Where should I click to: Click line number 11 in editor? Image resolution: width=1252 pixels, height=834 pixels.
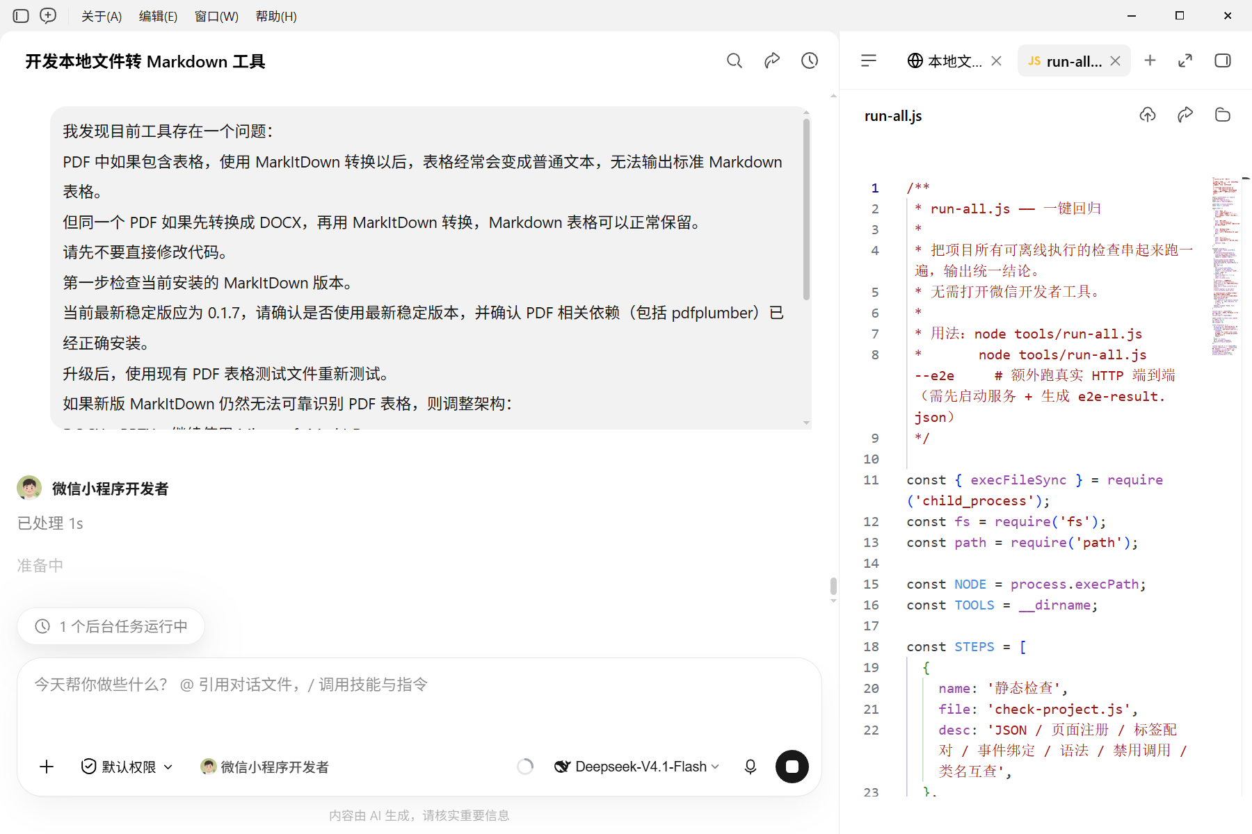(x=872, y=480)
